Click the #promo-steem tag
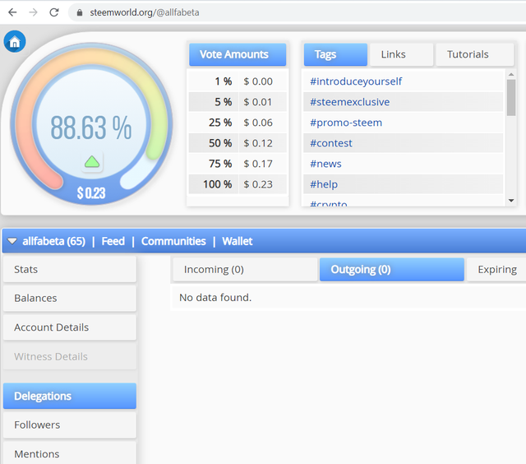Screen dimensions: 526x464 (x=346, y=123)
